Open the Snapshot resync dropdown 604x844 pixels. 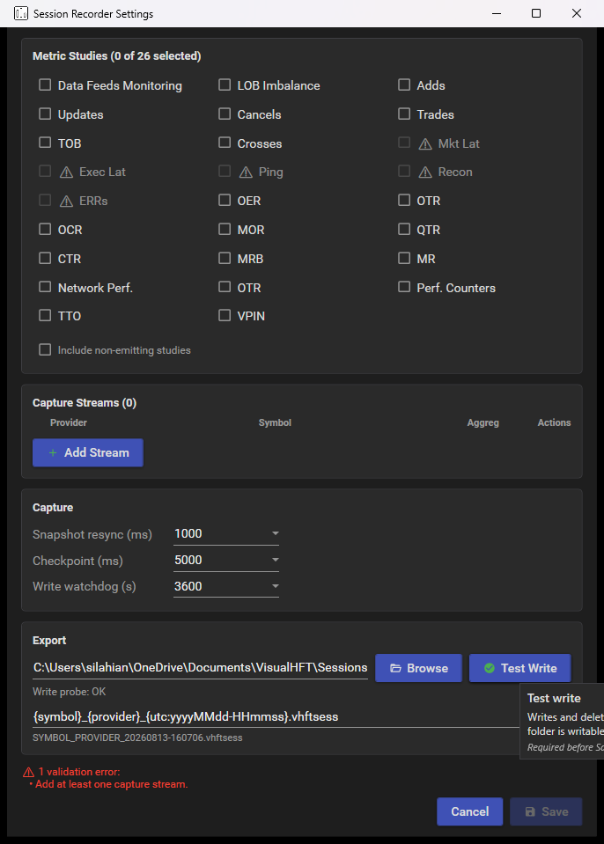pyautogui.click(x=226, y=533)
